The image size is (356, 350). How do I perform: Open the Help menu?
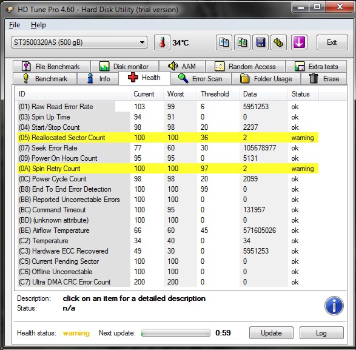pos(38,25)
